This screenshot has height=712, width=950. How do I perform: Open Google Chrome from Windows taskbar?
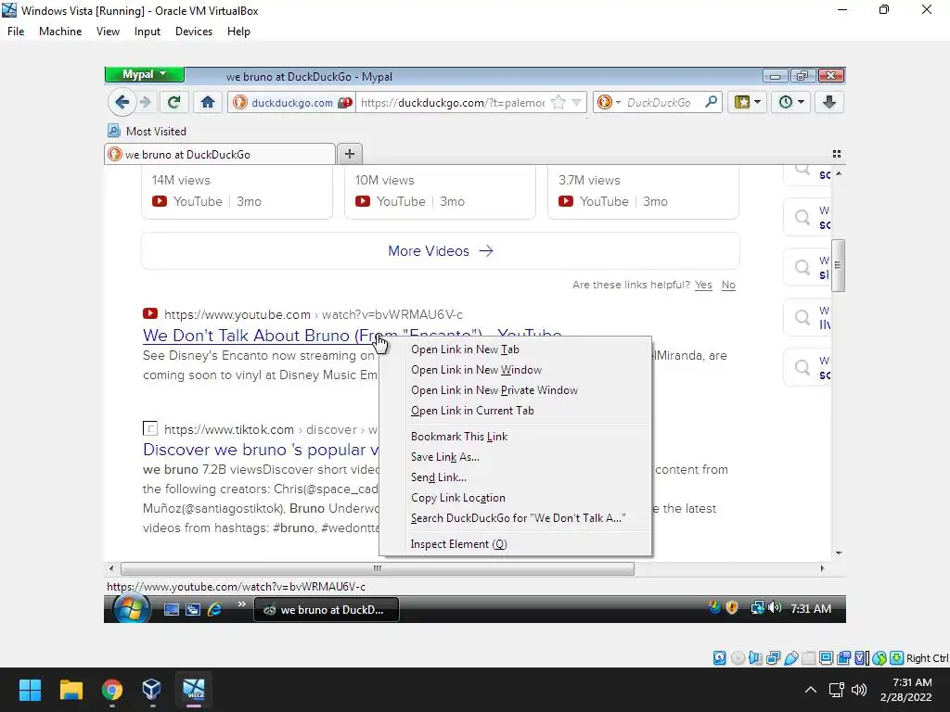(112, 690)
